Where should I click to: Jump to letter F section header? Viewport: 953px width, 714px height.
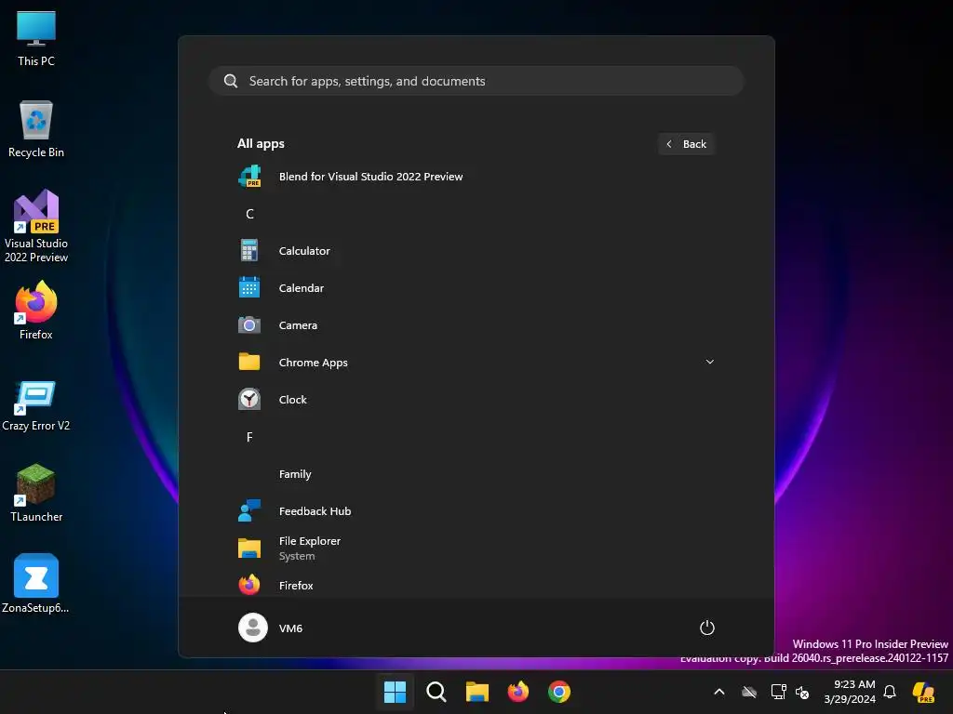click(249, 437)
